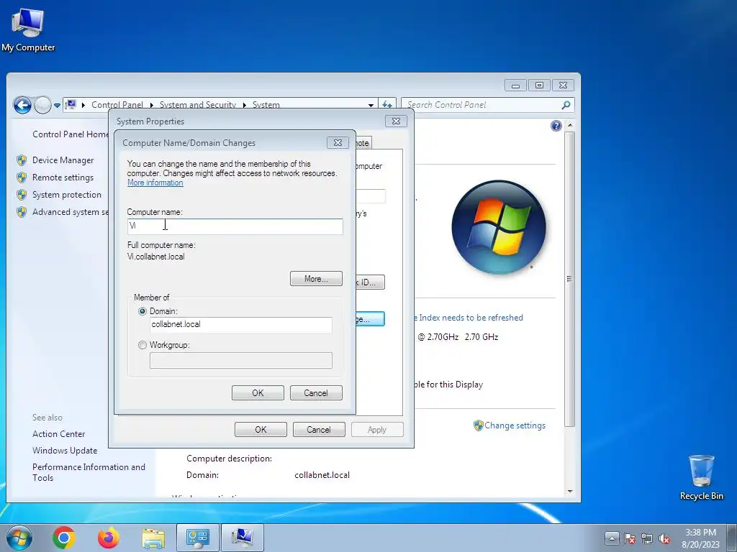
Task: Open Action Center link
Action: click(x=59, y=433)
